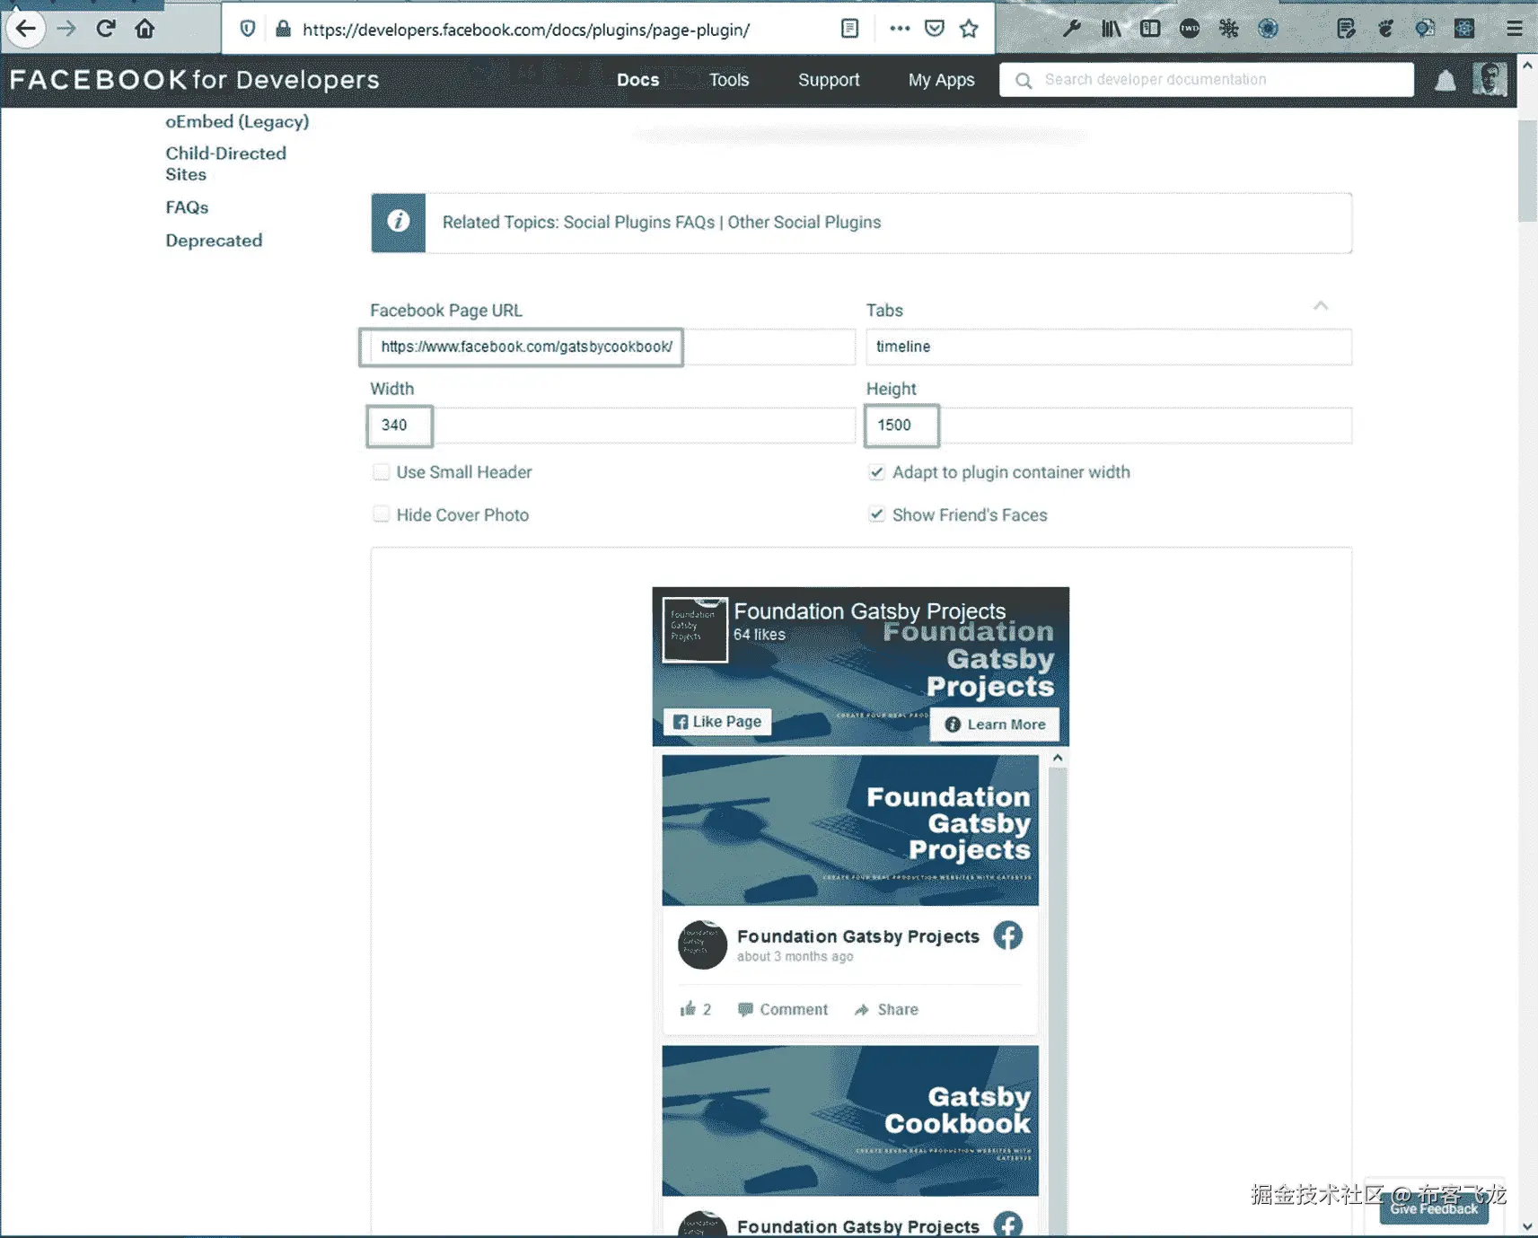Bookmark this page with the star

(969, 29)
